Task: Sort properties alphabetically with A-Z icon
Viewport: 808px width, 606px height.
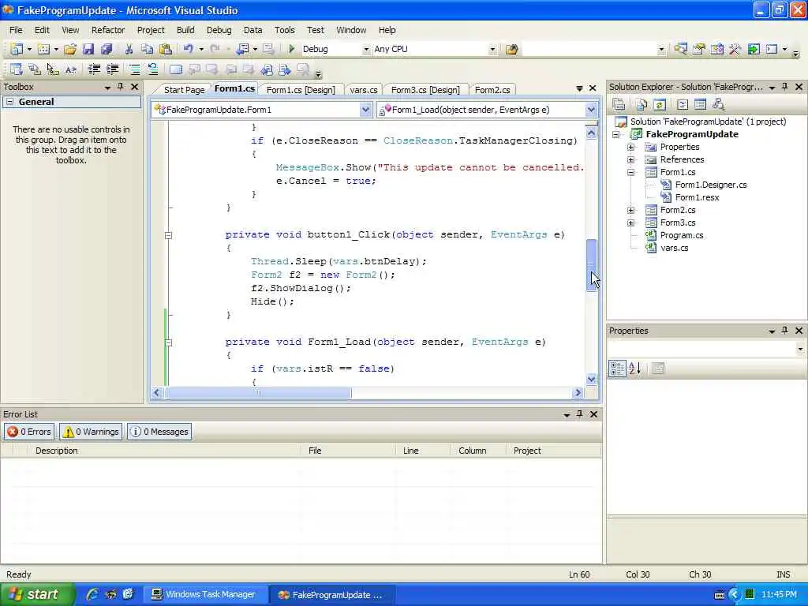Action: click(635, 368)
